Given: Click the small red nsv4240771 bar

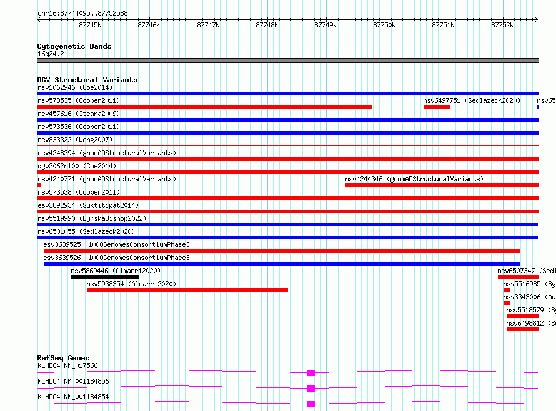Looking at the screenshot, I should [39, 185].
